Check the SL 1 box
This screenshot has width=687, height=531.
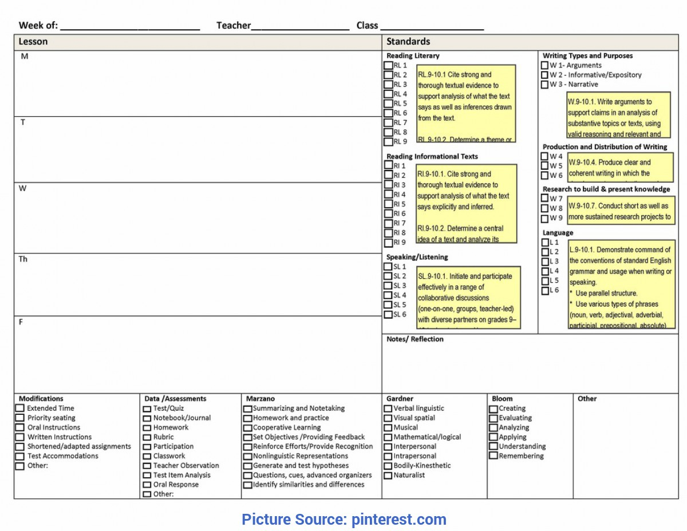point(388,267)
